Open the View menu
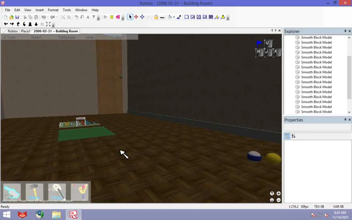The height and width of the screenshot is (220, 352). tap(28, 10)
